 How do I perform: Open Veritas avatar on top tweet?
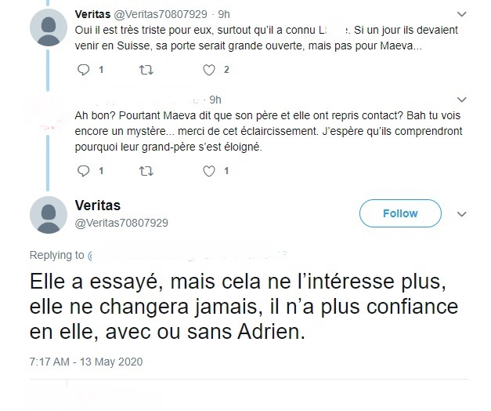47,28
